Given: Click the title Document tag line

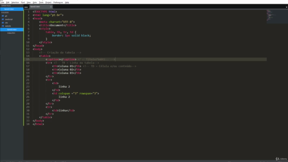Looking at the screenshot, I should [58, 25].
